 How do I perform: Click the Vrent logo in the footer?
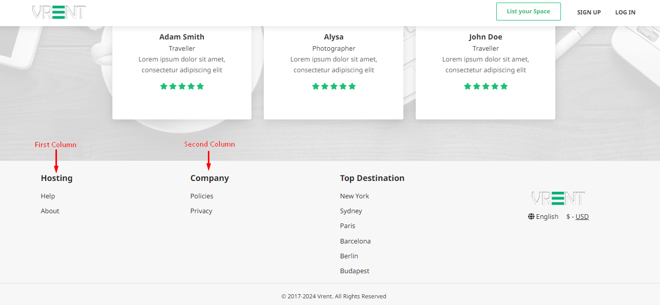pyautogui.click(x=558, y=198)
